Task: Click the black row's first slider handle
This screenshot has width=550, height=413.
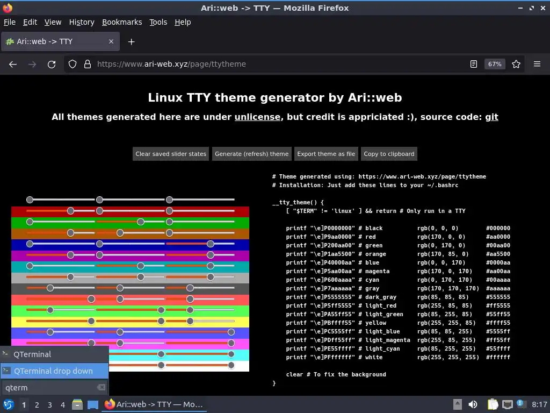Action: (x=30, y=200)
